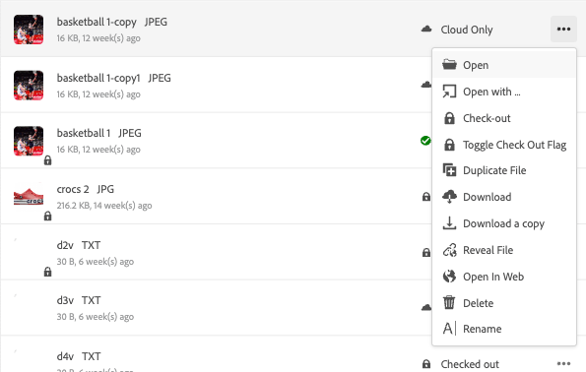The image size is (586, 372).
Task: Select the d3v TXT file row
Action: pyautogui.click(x=215, y=308)
